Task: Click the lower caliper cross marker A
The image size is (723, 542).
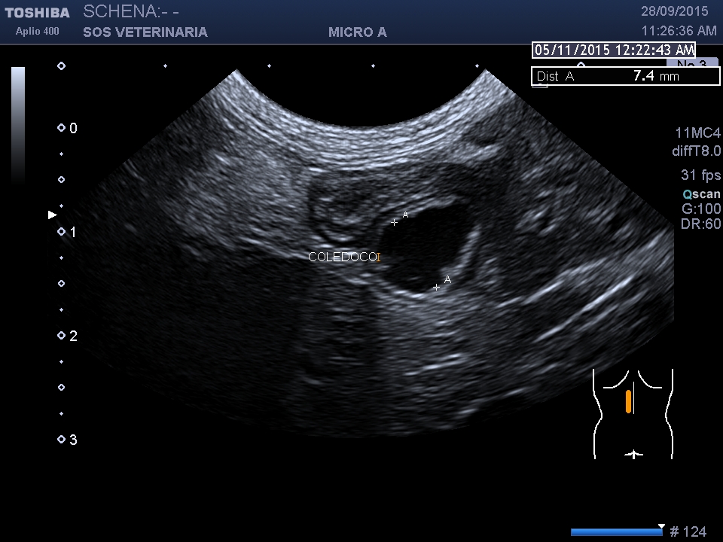Action: pos(436,288)
